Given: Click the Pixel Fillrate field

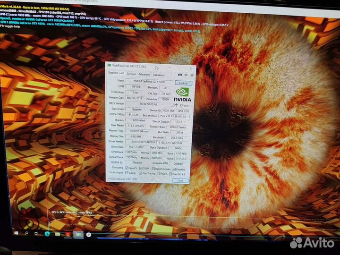Looking at the screenshot, I should tap(136, 126).
